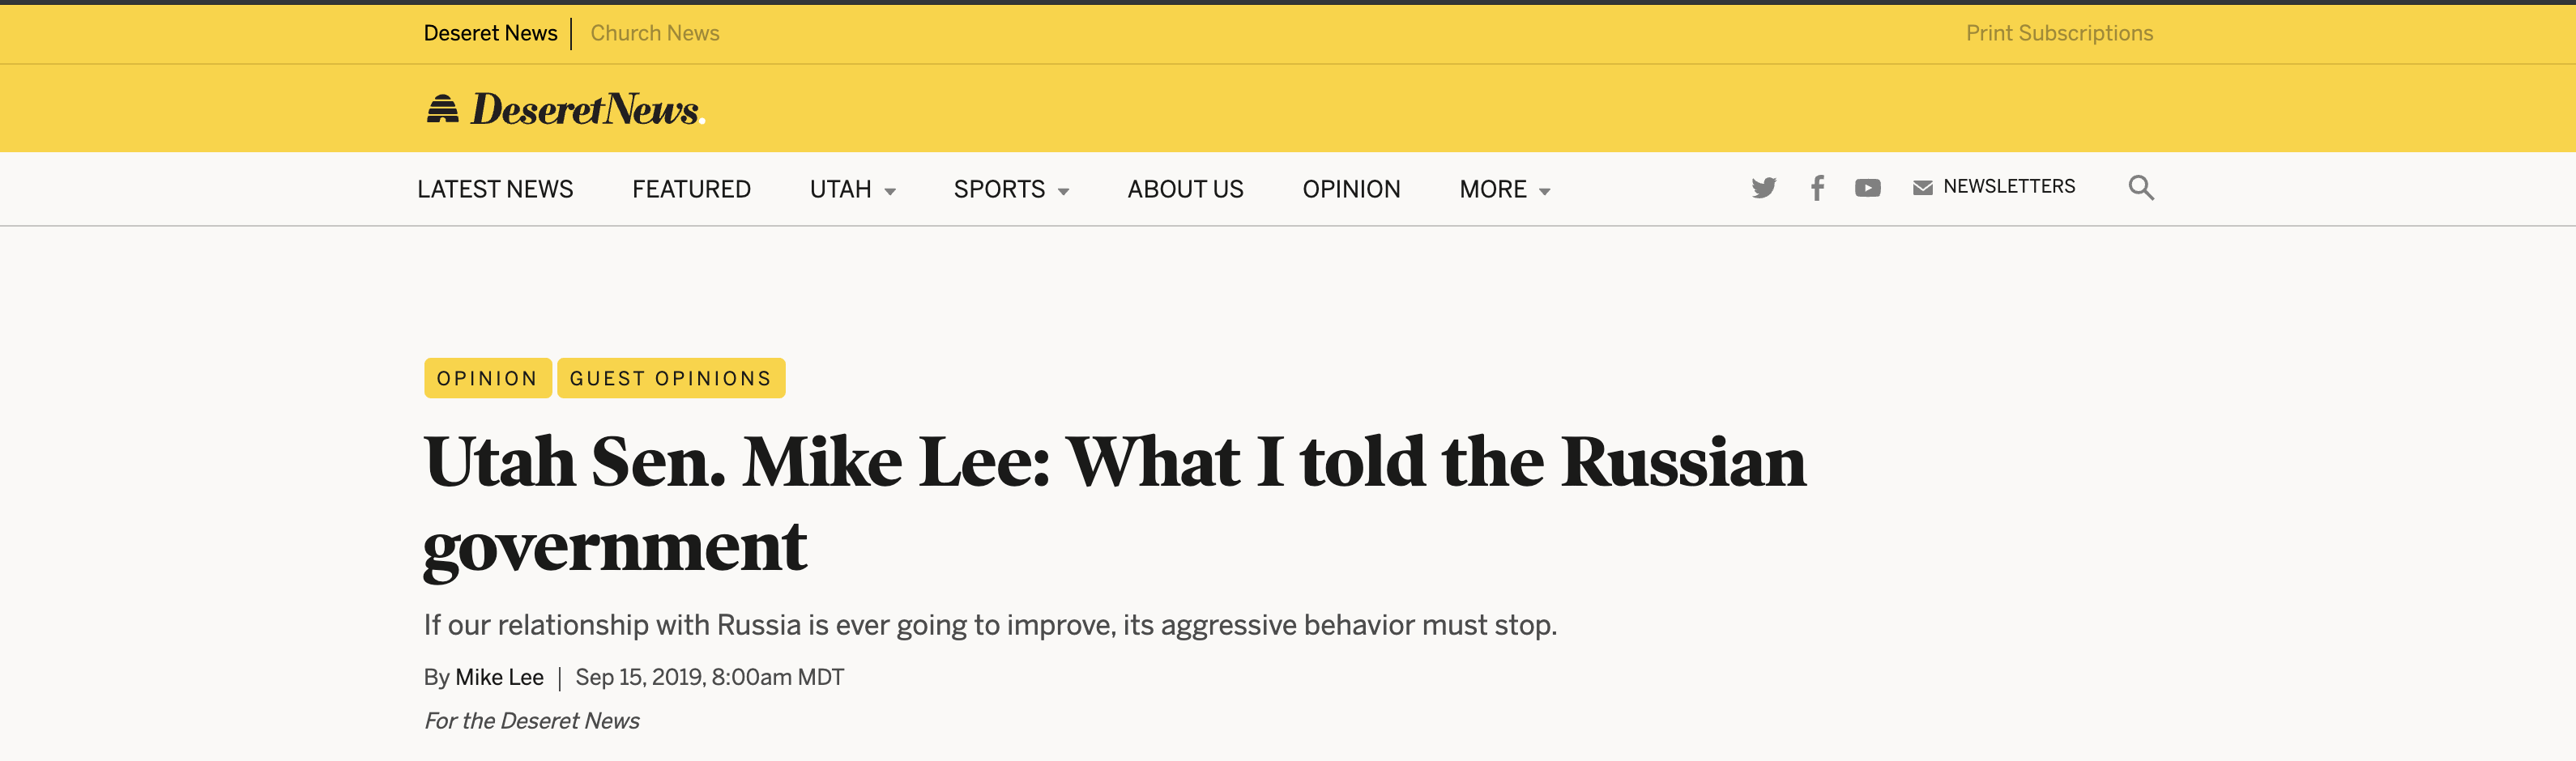Select the Deseret News top tab
Screen dimensions: 2576x761
490,33
